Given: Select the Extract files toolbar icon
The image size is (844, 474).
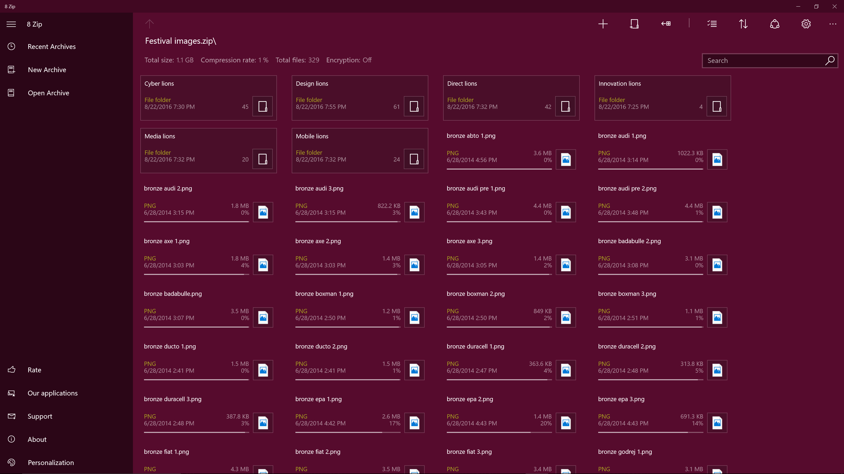Looking at the screenshot, I should point(666,23).
